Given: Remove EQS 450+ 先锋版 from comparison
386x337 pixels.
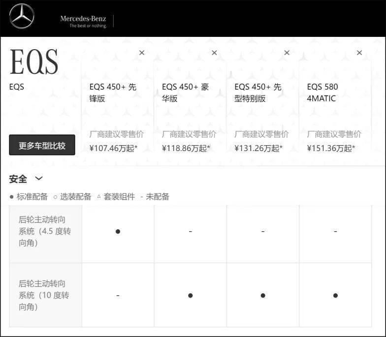Looking at the screenshot, I should (x=142, y=53).
